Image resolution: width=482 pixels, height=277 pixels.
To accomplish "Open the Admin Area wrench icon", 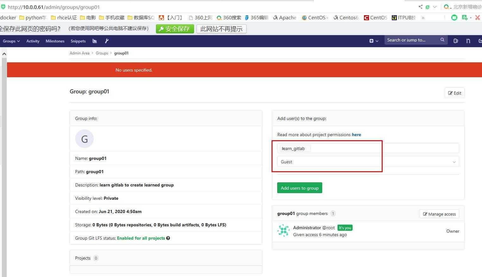I will [107, 41].
